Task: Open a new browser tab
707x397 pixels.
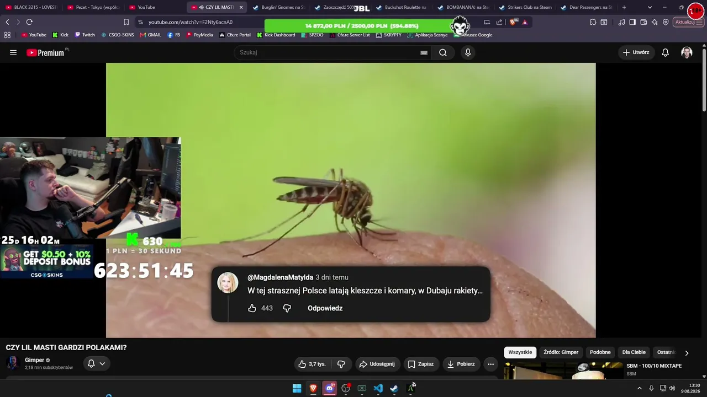Action: (624, 7)
